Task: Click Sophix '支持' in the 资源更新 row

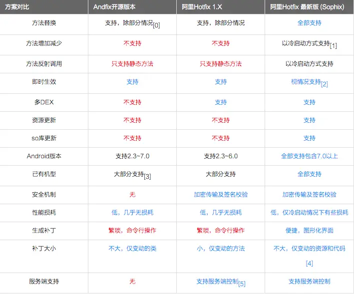Action: pyautogui.click(x=309, y=120)
